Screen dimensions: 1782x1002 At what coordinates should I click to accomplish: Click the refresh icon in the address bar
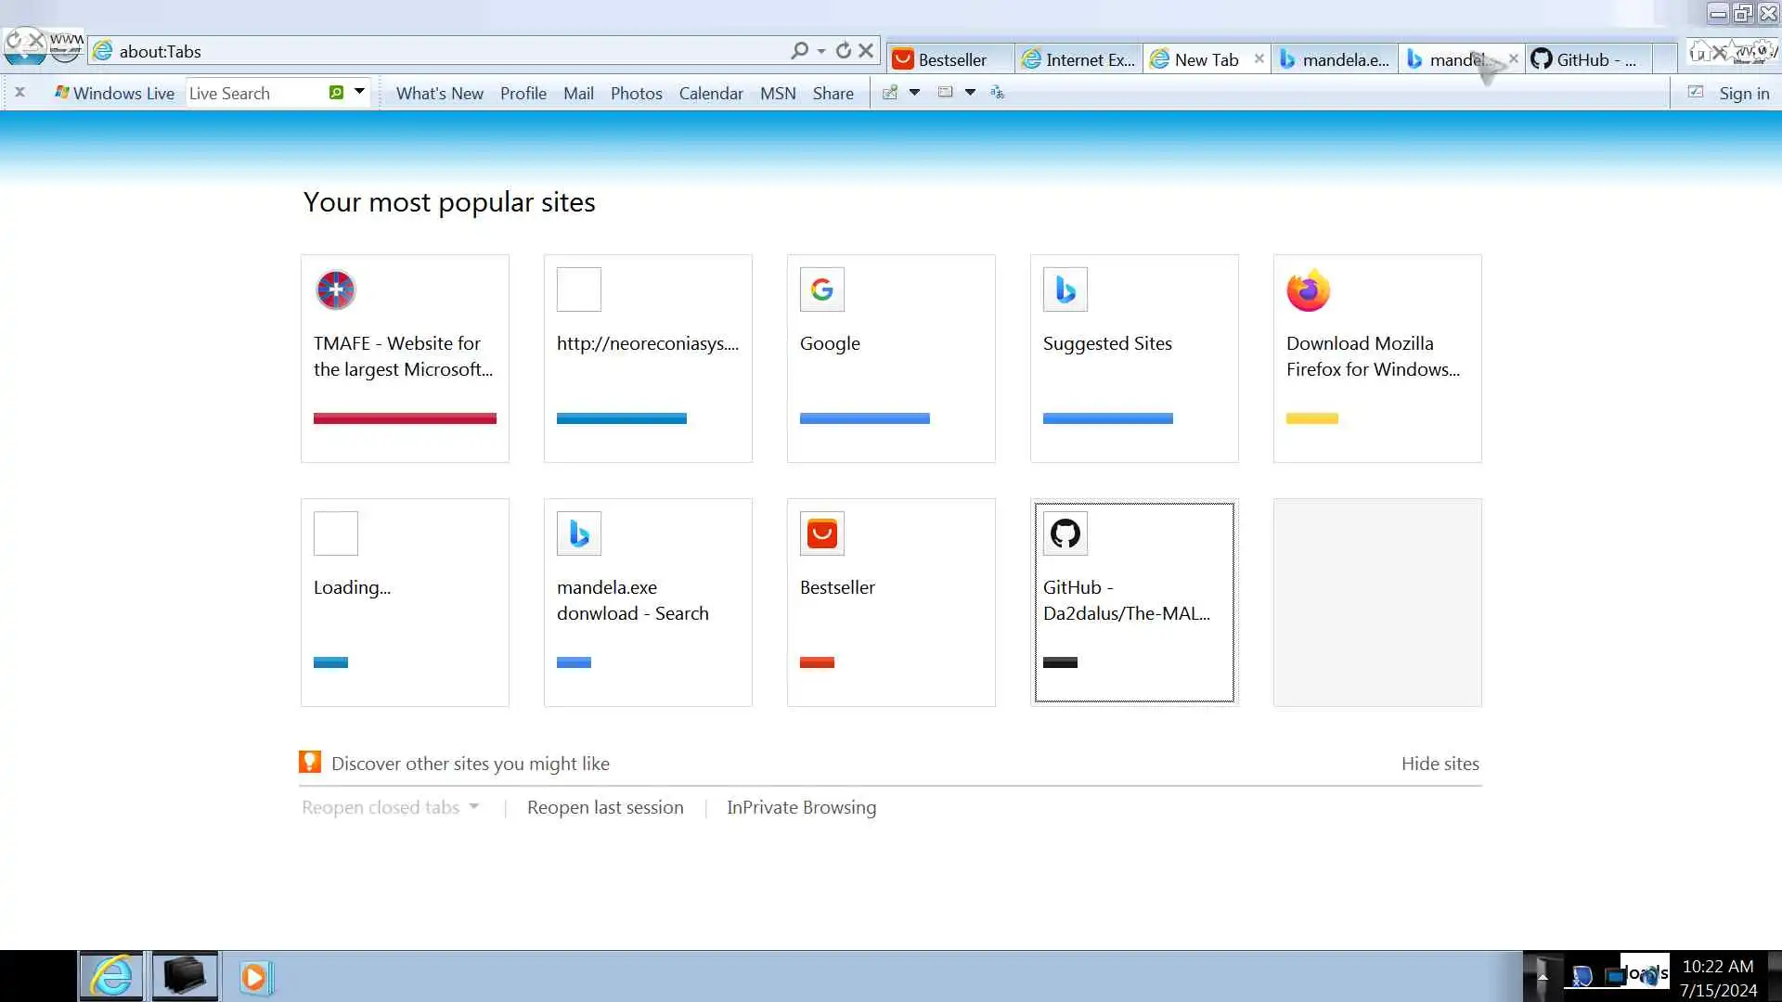point(843,51)
